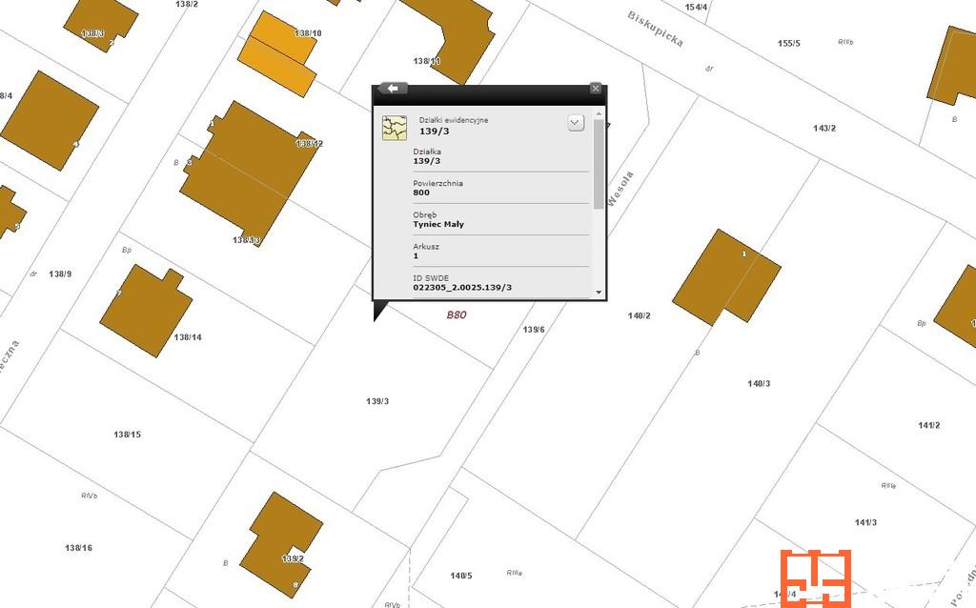Click the 'ID SWDE' field label
The height and width of the screenshot is (608, 976).
pyautogui.click(x=431, y=278)
